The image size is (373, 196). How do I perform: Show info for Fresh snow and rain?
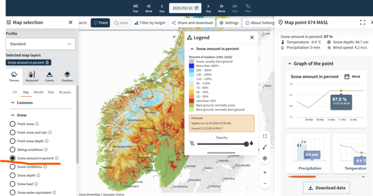tap(50, 132)
